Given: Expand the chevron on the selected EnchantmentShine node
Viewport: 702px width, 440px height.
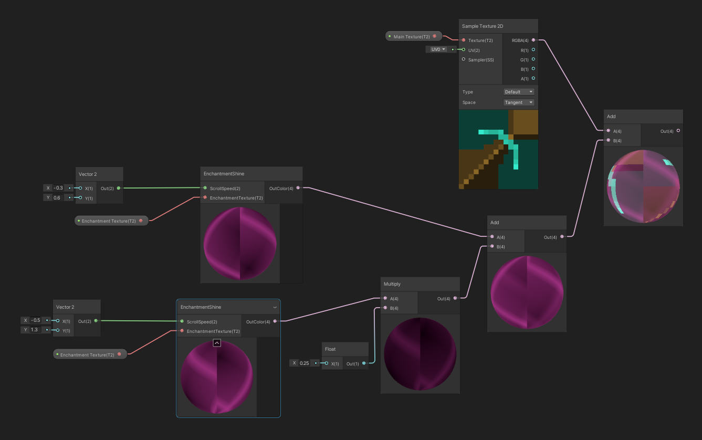Looking at the screenshot, I should coord(275,307).
